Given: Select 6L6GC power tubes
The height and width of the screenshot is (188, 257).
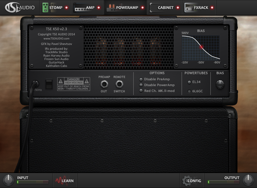Looking at the screenshot, I should pos(189,91).
